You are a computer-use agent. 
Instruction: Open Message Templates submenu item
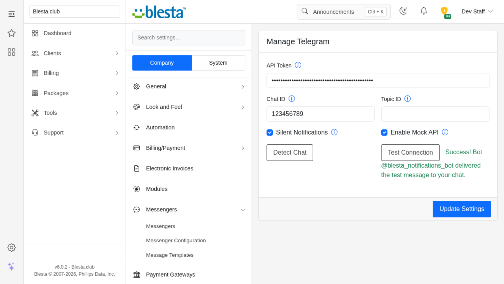[170, 255]
